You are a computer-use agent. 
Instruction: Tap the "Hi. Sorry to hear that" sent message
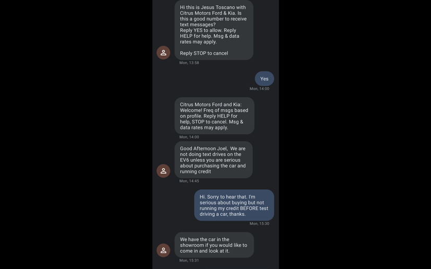coord(234,205)
